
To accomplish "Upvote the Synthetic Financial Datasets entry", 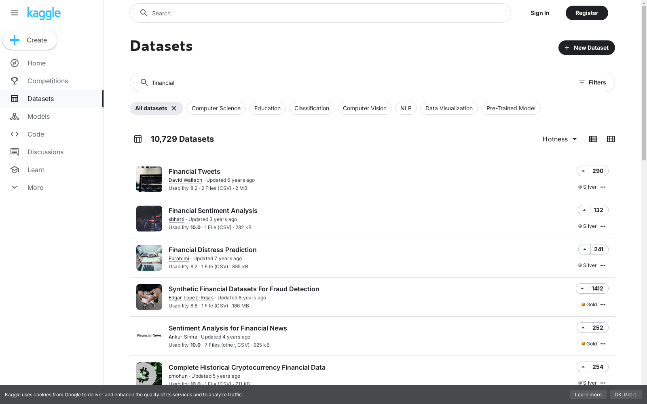I will pyautogui.click(x=582, y=288).
